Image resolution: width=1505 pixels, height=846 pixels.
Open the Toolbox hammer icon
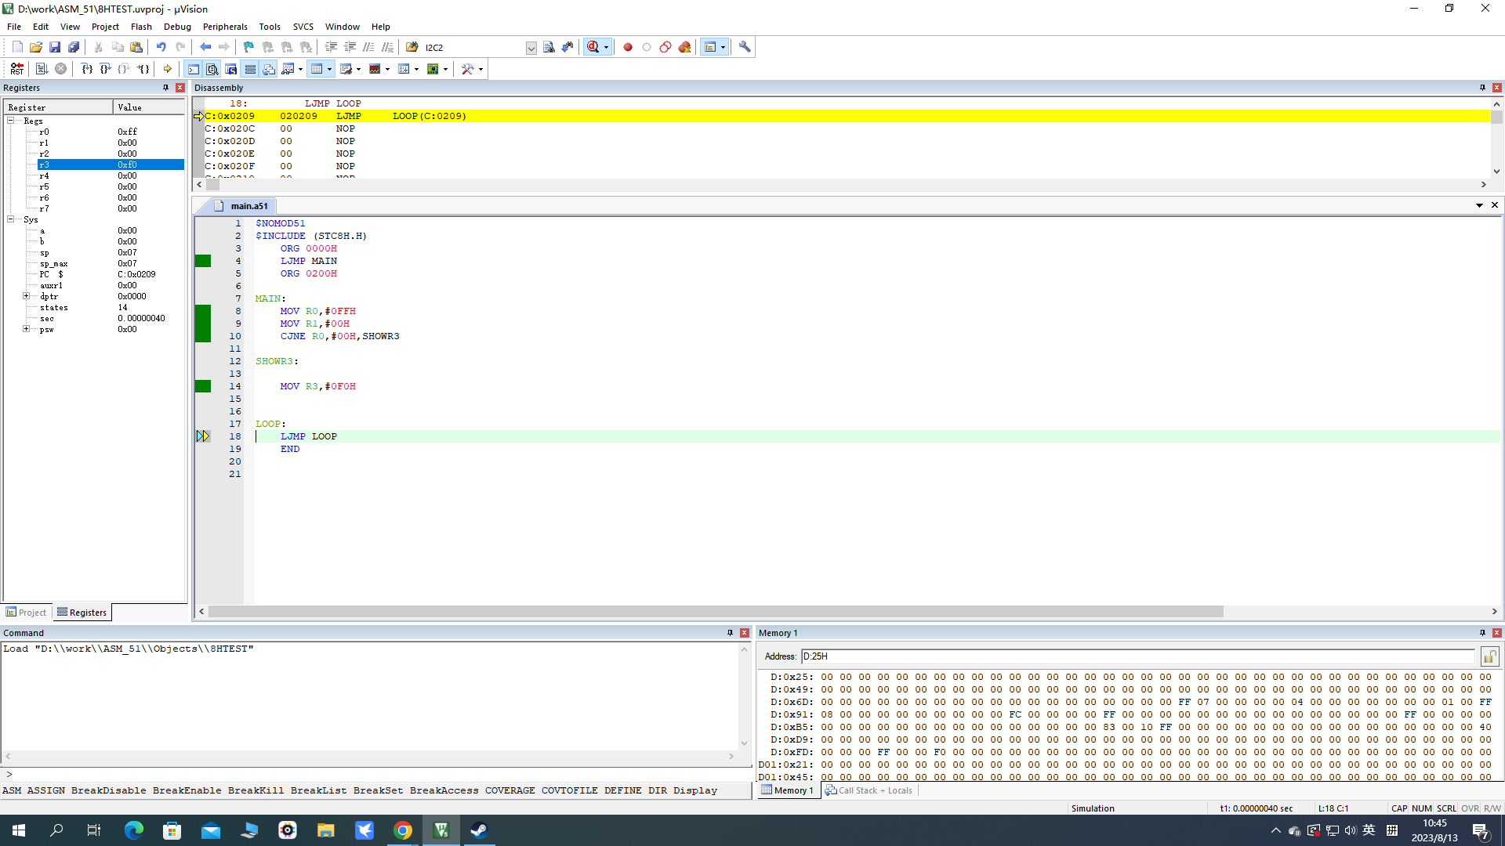tap(468, 69)
